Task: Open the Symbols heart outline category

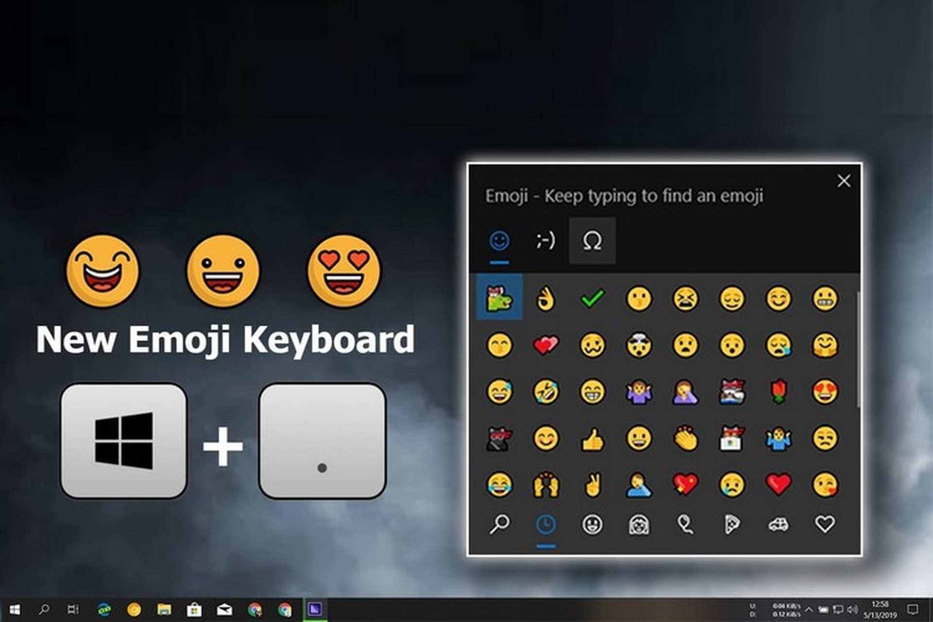Action: [x=825, y=524]
